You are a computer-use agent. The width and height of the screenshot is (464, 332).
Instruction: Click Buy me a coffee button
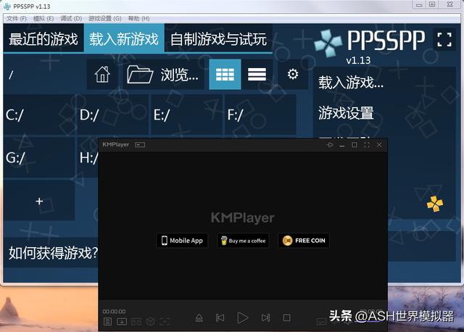pos(243,241)
